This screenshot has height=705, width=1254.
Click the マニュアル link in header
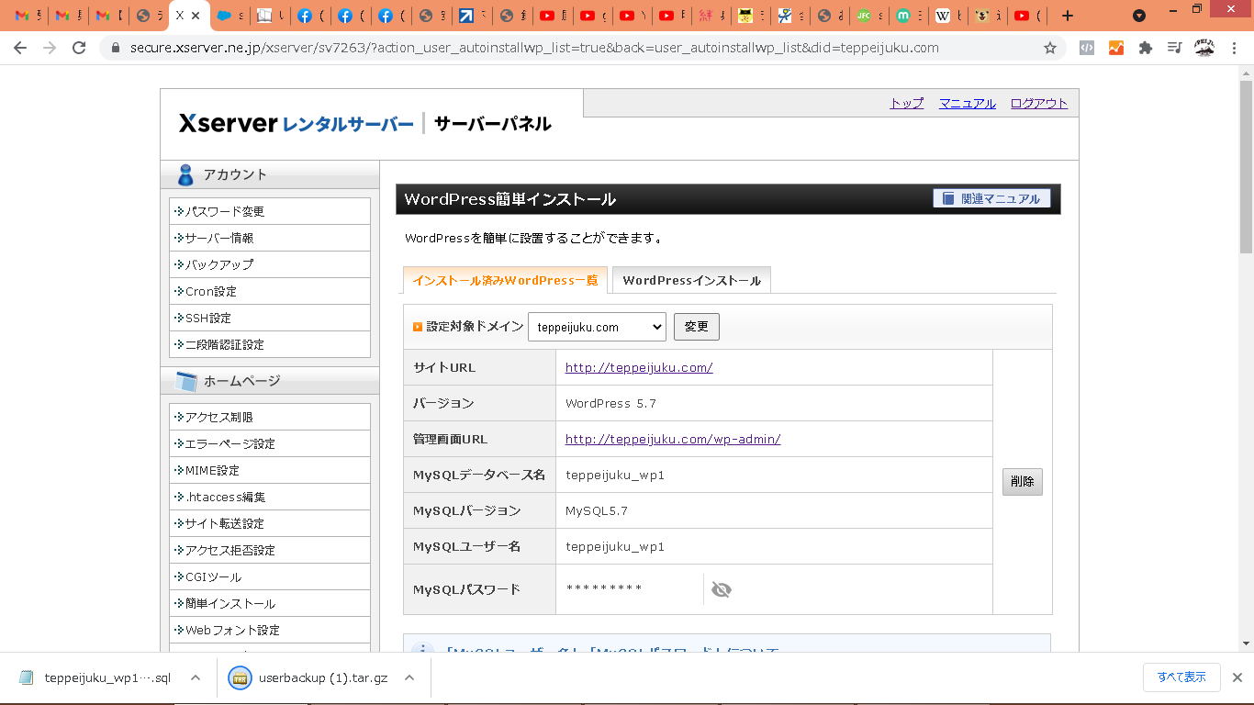[968, 103]
